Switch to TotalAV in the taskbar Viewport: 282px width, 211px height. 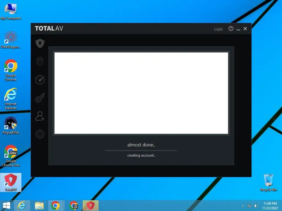91,206
